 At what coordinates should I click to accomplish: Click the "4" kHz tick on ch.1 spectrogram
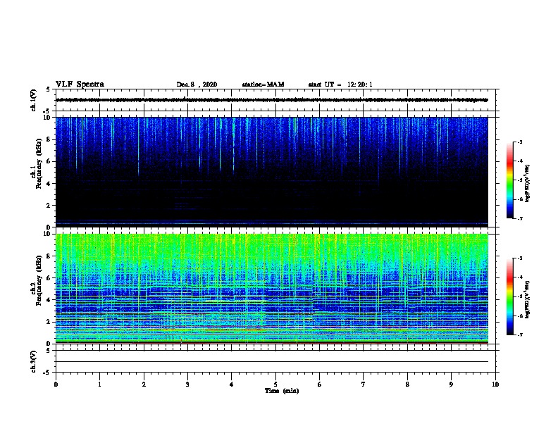49,184
